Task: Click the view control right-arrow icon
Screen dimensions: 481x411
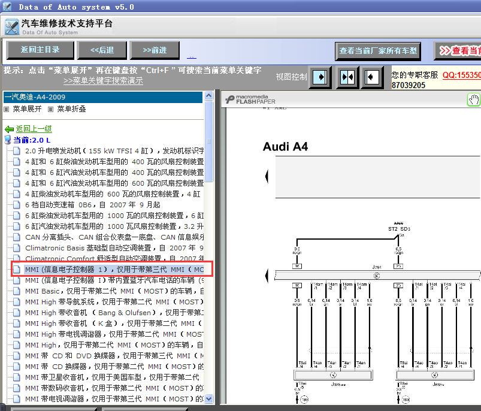Action: click(320, 77)
